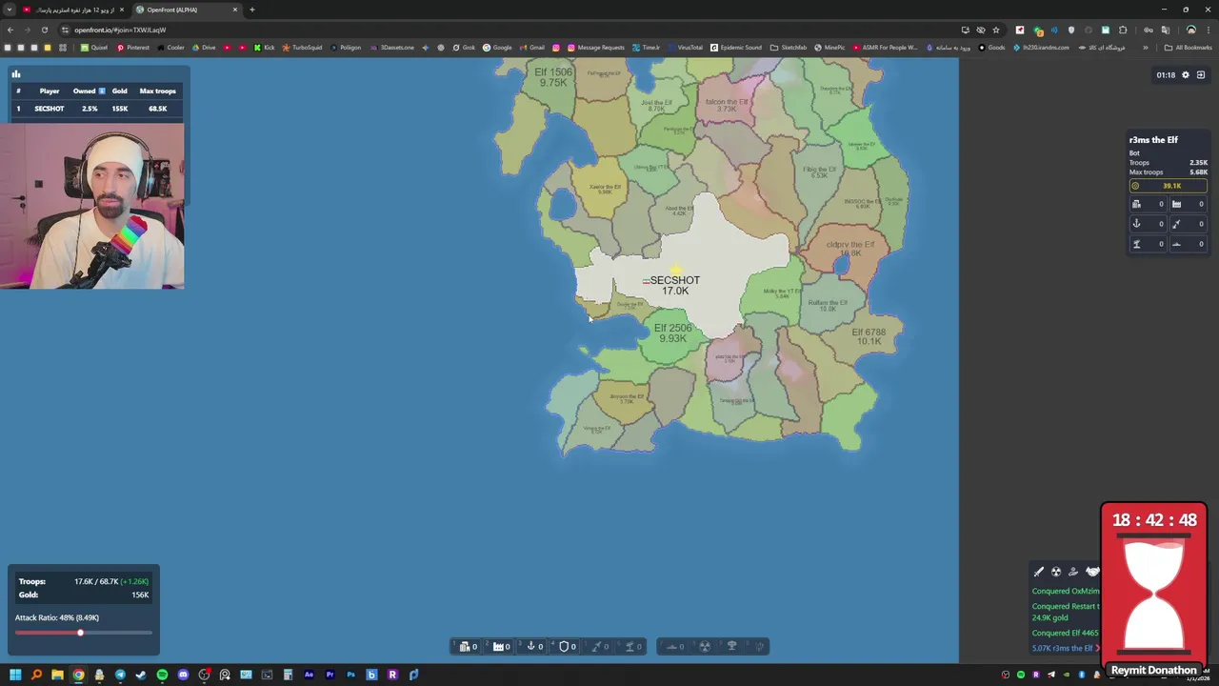
Task: Toggle the trade events filter
Action: 1073,572
